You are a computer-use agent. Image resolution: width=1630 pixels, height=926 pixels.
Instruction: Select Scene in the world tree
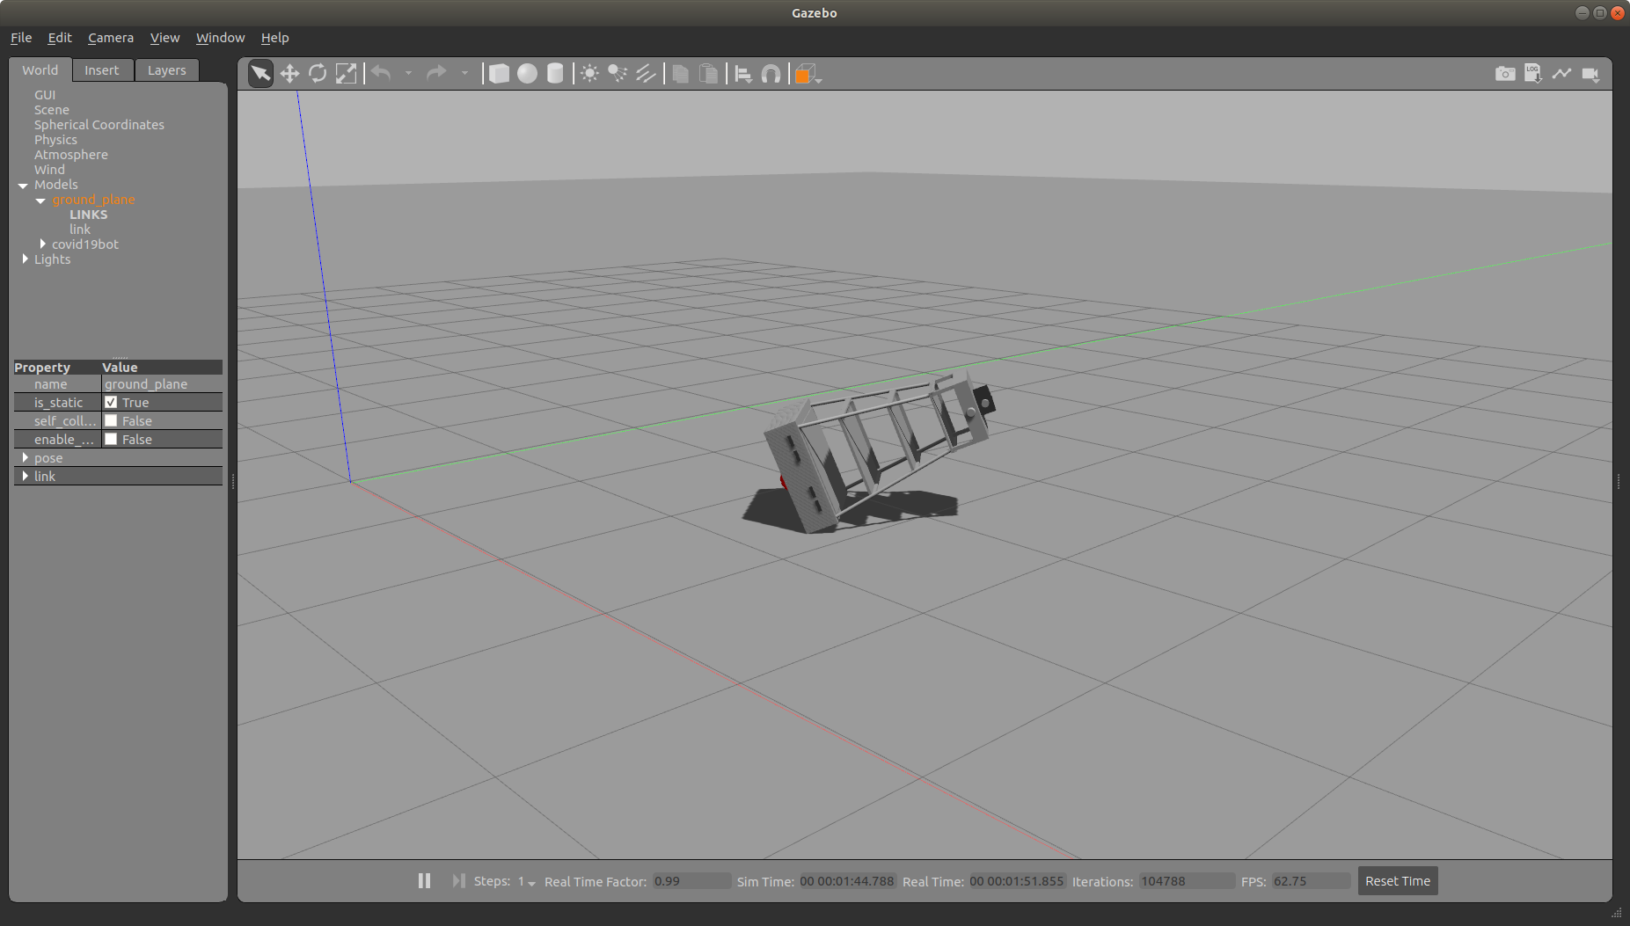point(52,110)
